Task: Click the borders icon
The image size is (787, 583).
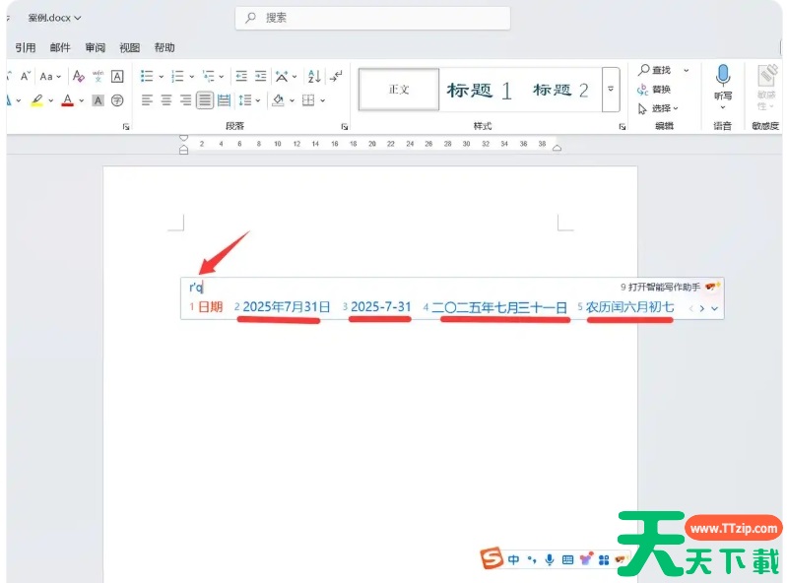Action: click(x=308, y=100)
